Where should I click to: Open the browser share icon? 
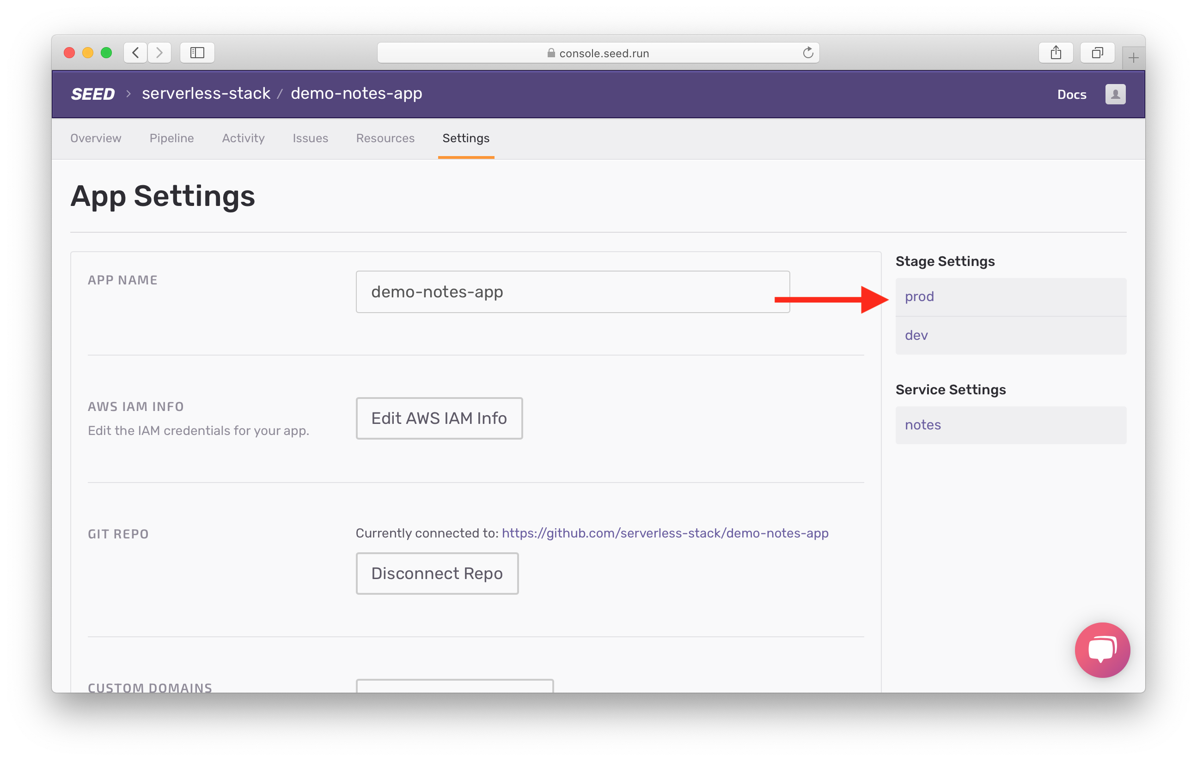point(1056,53)
